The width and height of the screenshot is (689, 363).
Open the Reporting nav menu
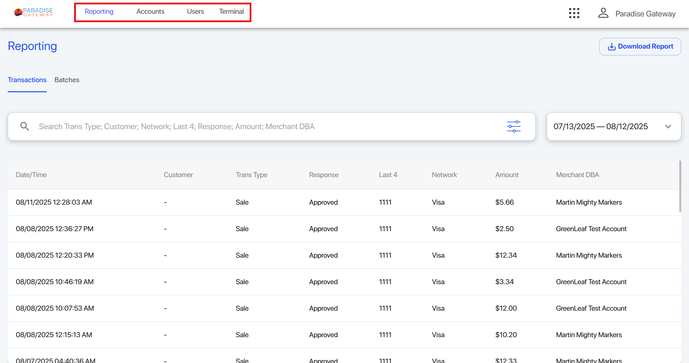(x=99, y=11)
